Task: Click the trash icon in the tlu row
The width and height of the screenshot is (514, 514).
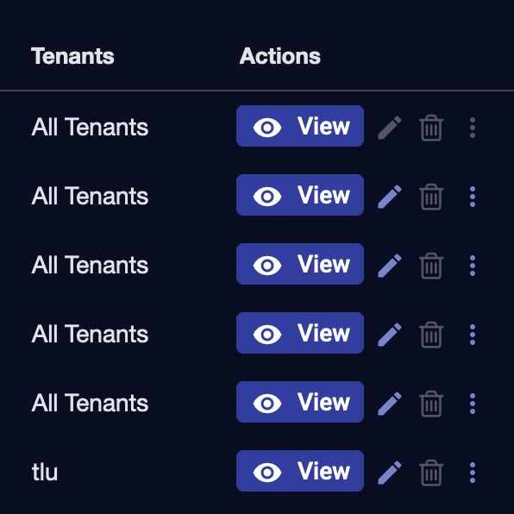Action: (x=431, y=473)
